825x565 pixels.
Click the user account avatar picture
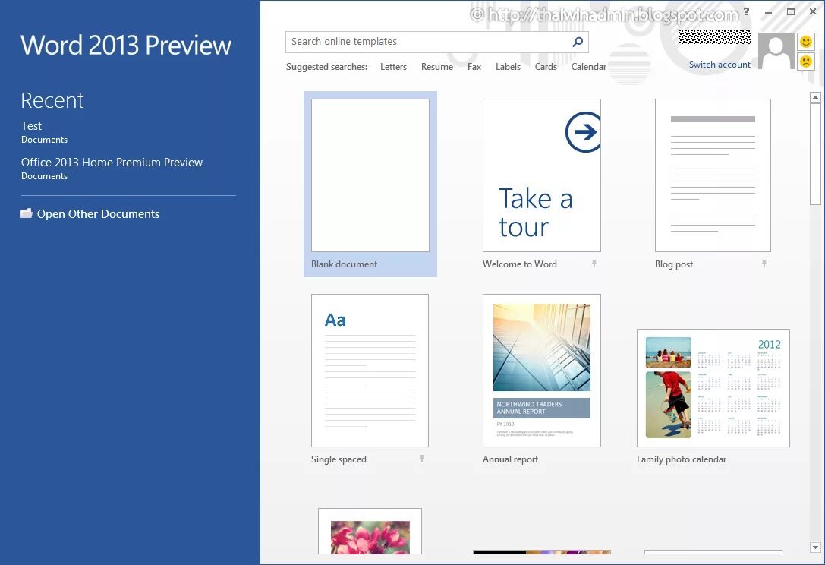coord(776,49)
